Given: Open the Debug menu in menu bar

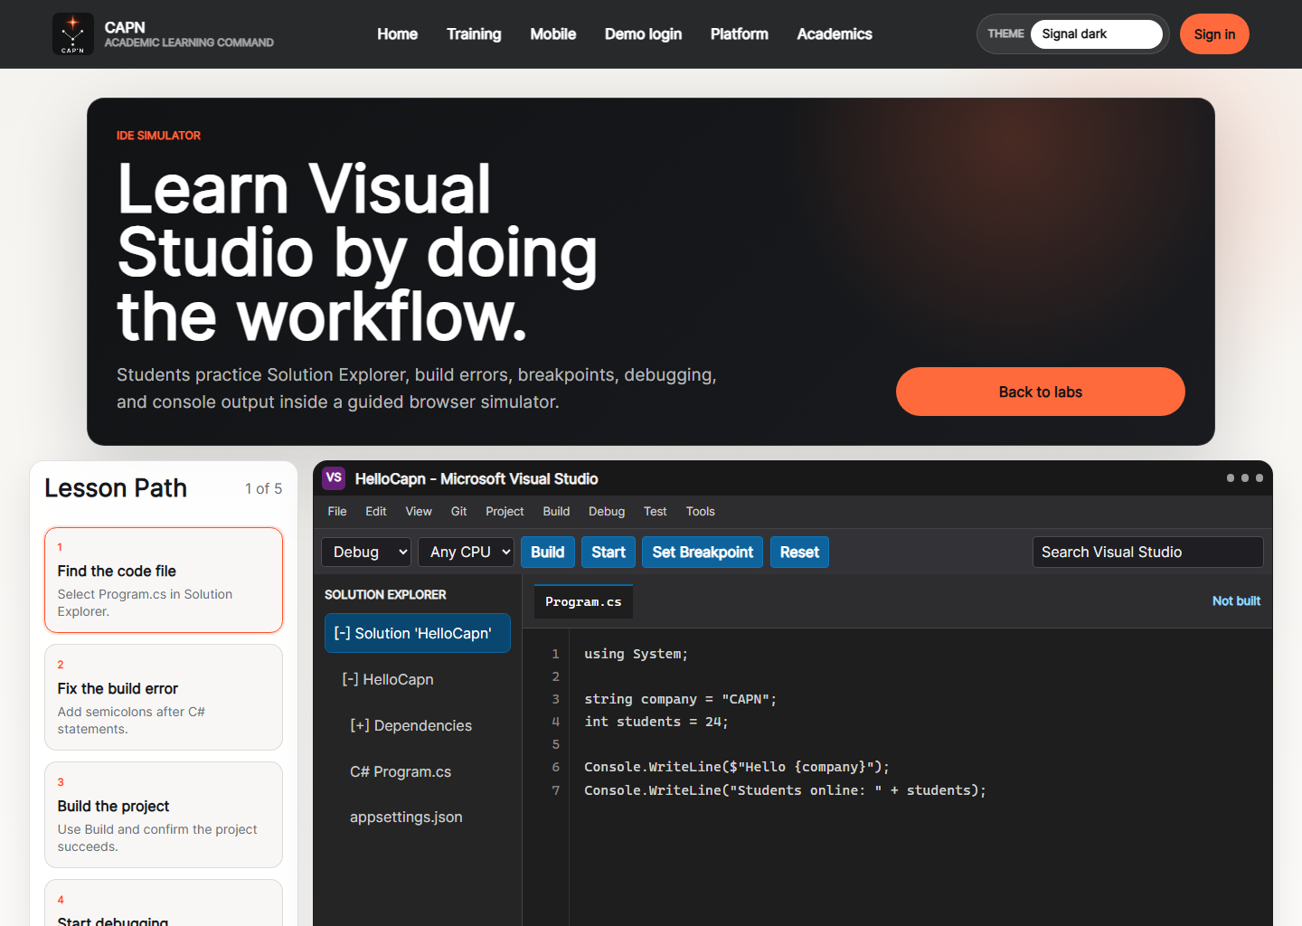Looking at the screenshot, I should (x=607, y=512).
